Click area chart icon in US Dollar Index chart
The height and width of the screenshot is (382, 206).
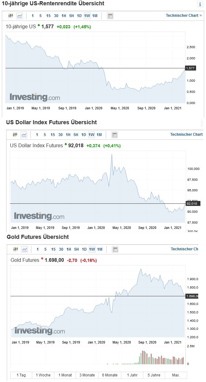point(24,135)
